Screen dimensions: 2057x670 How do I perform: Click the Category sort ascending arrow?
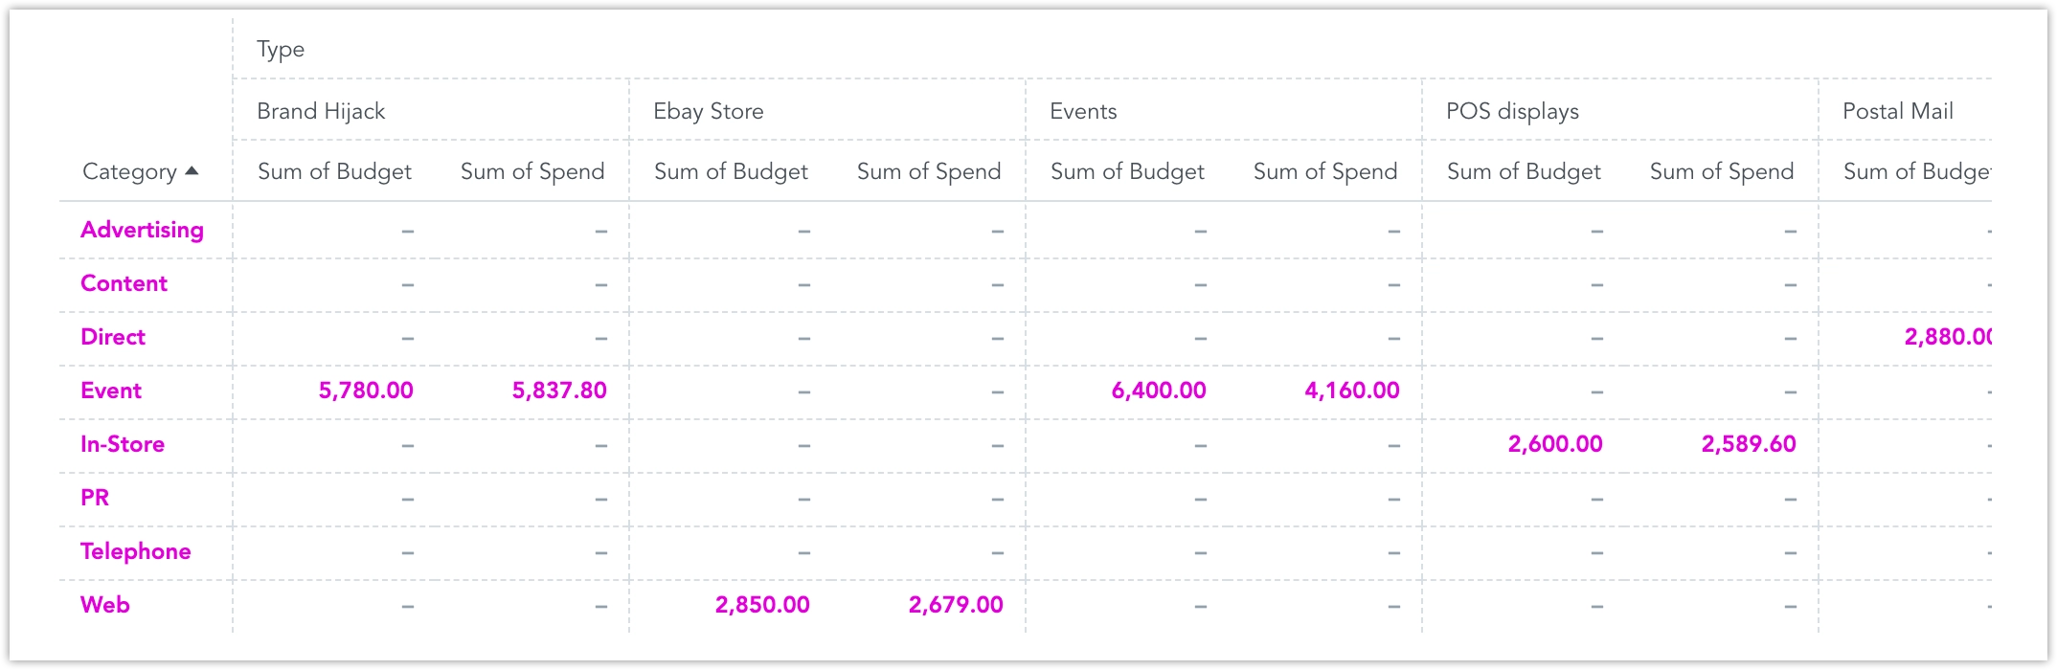(192, 171)
